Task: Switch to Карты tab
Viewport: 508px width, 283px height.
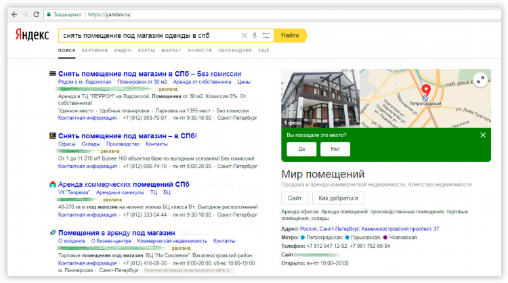Action: pyautogui.click(x=146, y=51)
